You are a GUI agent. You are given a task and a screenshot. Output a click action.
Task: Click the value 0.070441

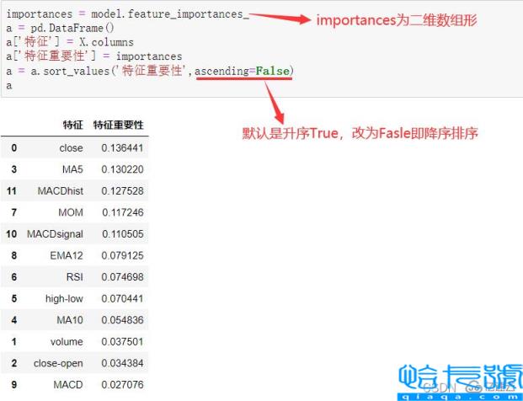122,298
